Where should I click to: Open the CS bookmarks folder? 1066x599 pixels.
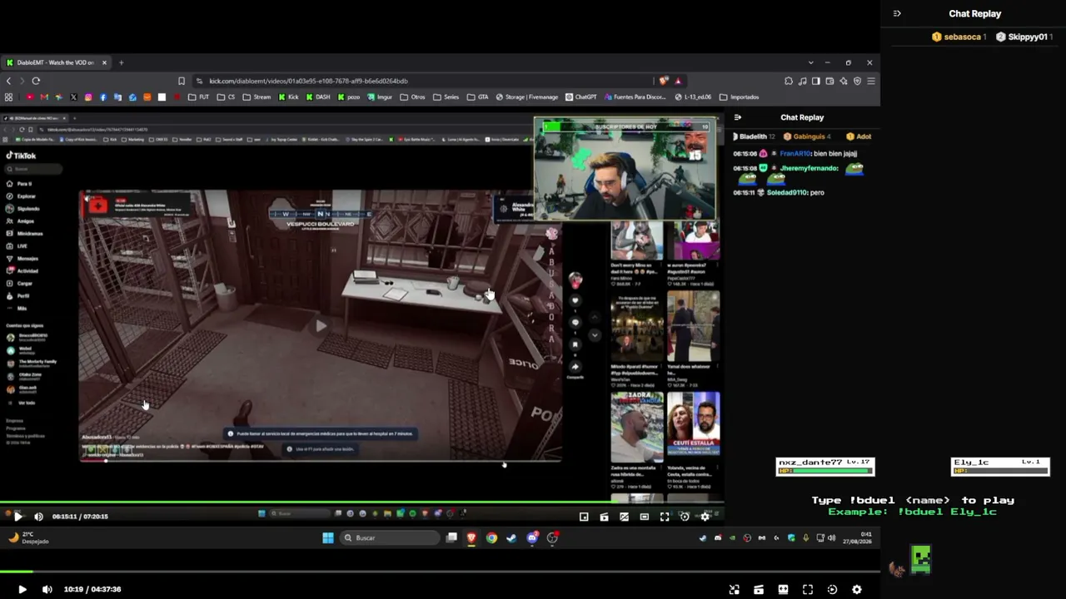click(x=226, y=97)
